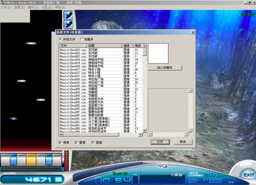
Task: Select the 双截棍 row with level 12
Action: click(x=101, y=89)
